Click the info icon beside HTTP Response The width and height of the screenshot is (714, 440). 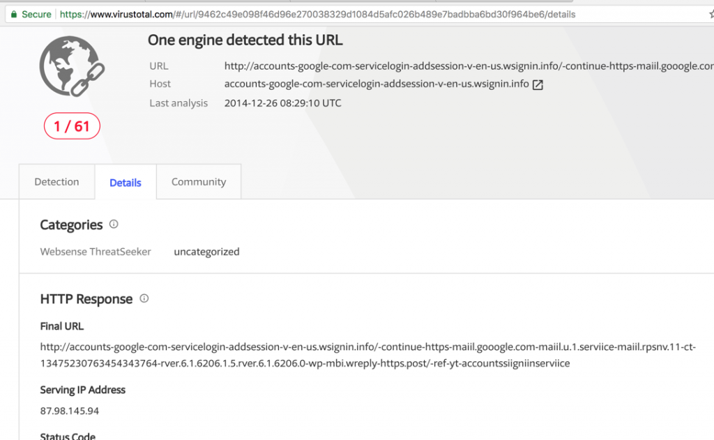pos(144,298)
